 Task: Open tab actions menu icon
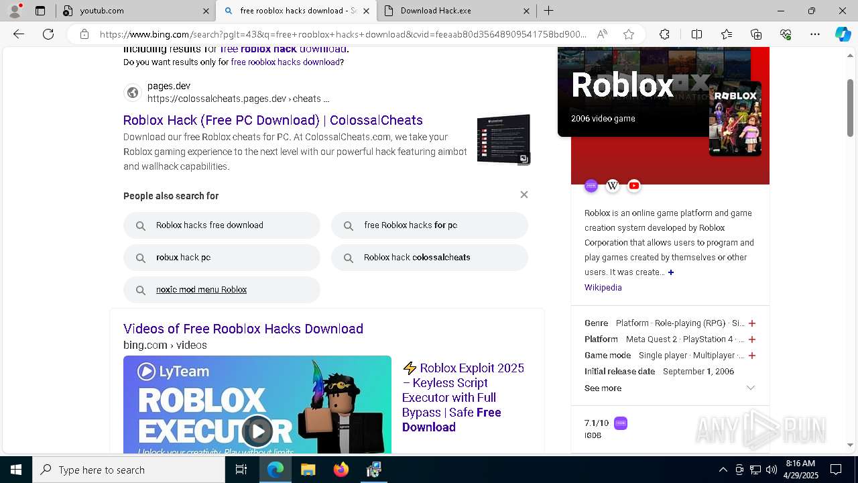(x=40, y=11)
